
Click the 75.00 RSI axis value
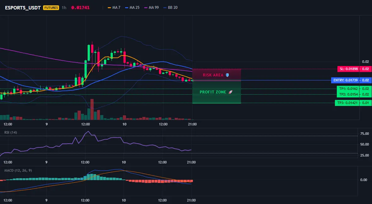[x=364, y=134]
